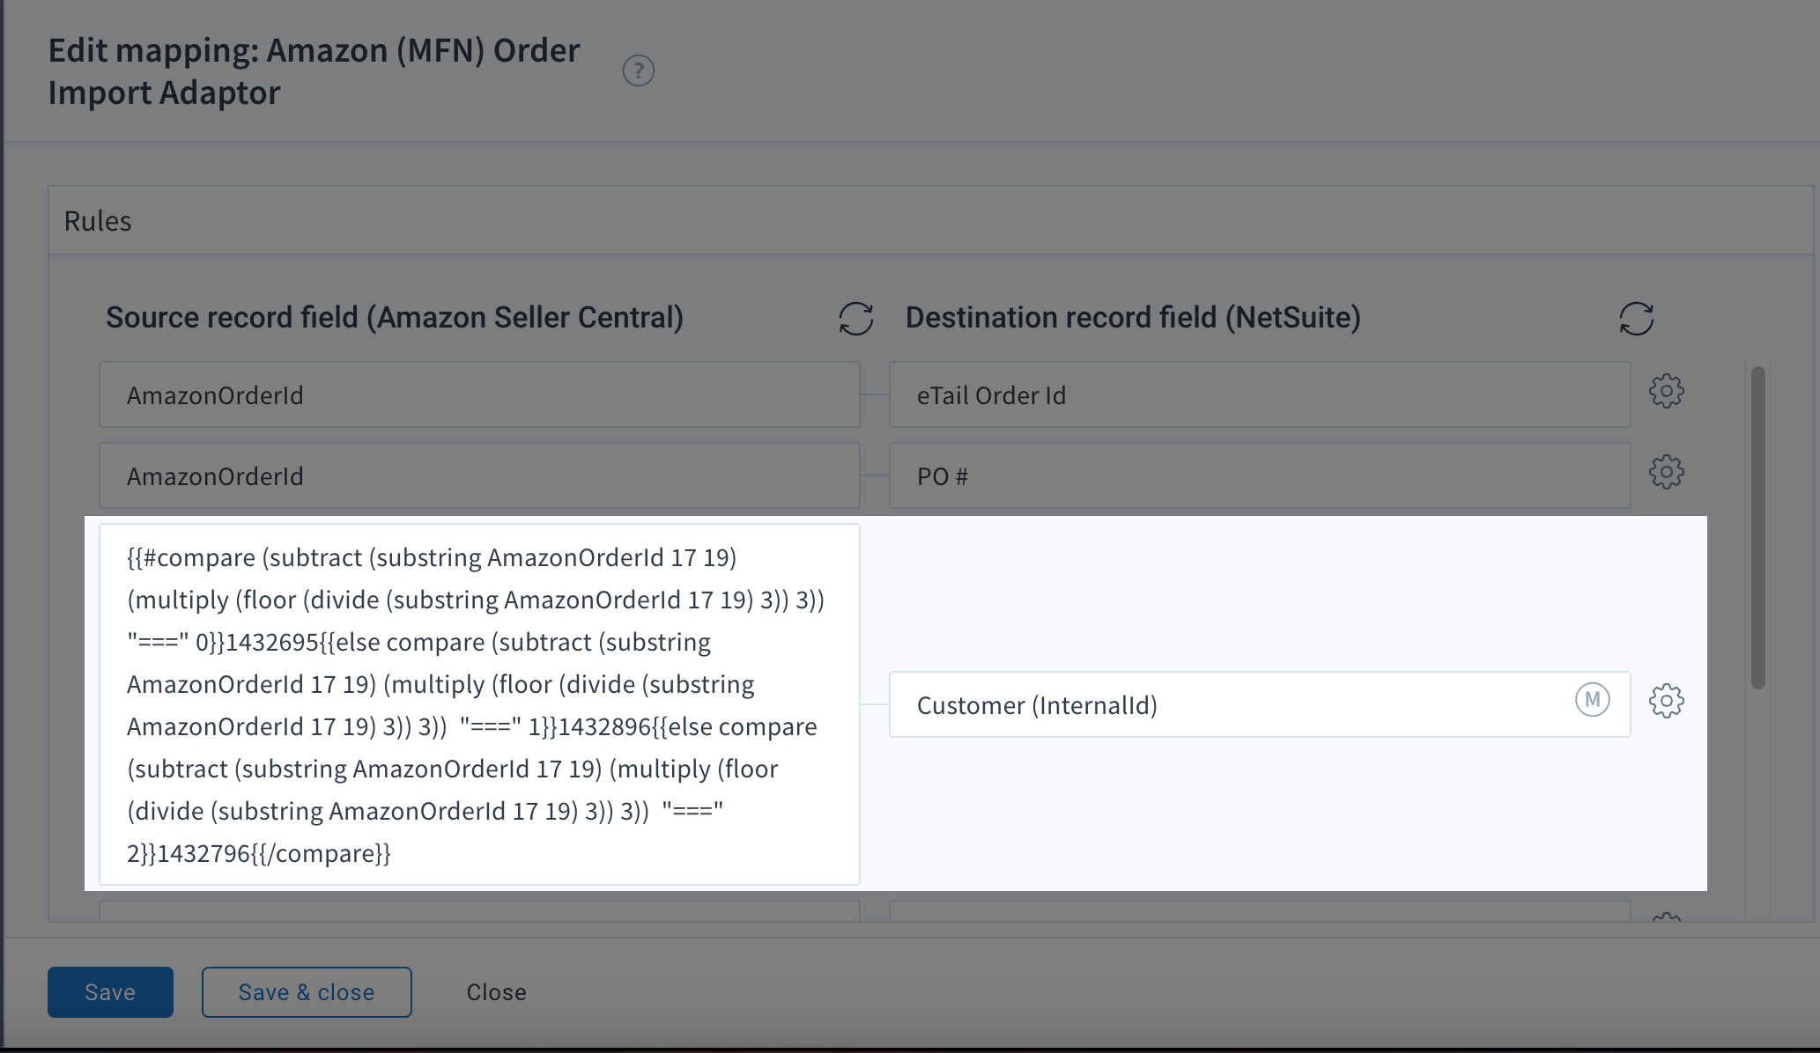Refresh the Amazon Seller Central source fields

[x=855, y=319]
